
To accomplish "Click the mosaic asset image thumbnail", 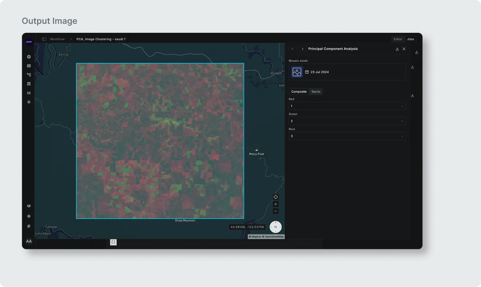I will point(297,72).
